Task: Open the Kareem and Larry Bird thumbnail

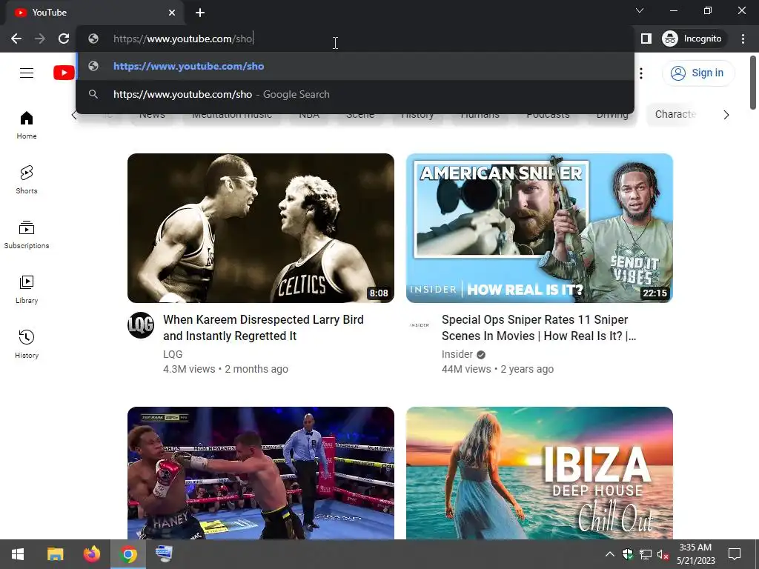Action: (x=261, y=228)
